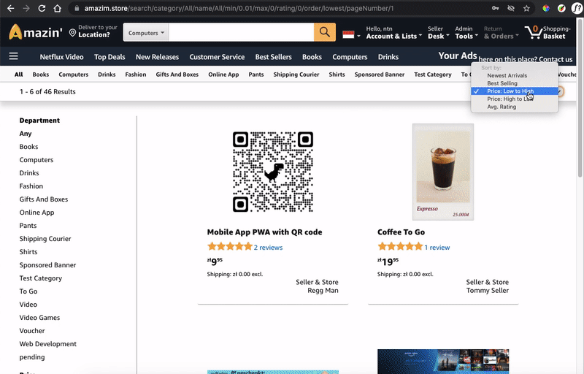Select the All category tab
This screenshot has height=374, width=584.
[19, 75]
